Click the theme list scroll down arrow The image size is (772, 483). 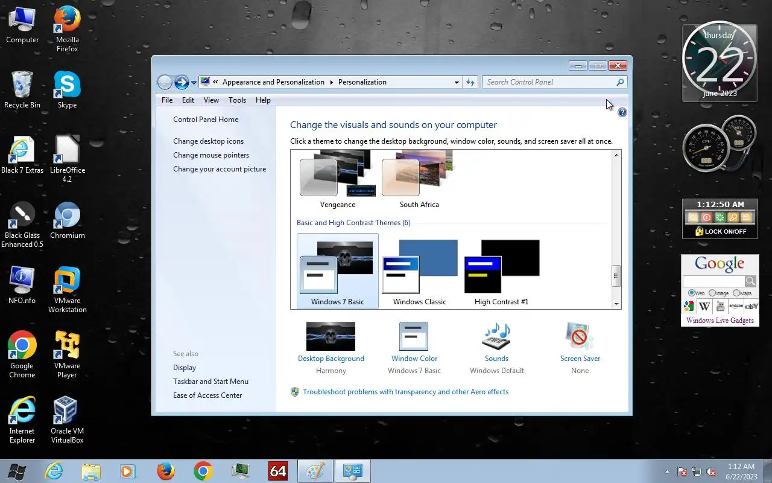[616, 304]
